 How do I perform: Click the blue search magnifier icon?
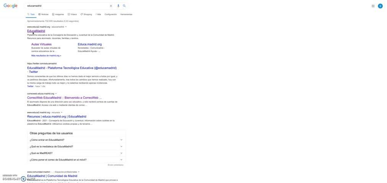click(x=124, y=6)
